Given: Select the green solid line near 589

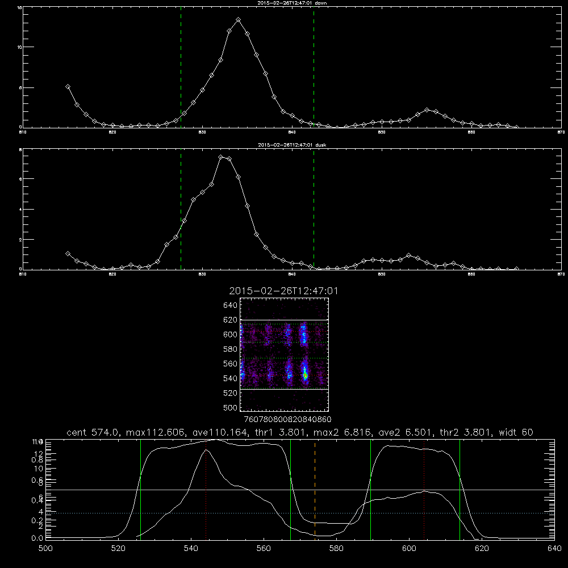Looking at the screenshot, I should pyautogui.click(x=370, y=489).
